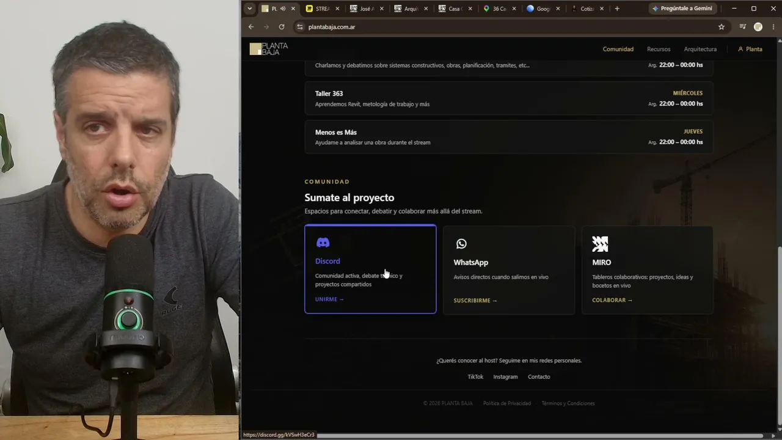Screen dimensions: 782x440
Task: Click the Sumate al proyecto heading
Action: 349,197
